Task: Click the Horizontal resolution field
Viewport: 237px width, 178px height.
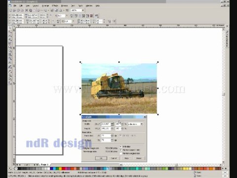Action: click(x=106, y=135)
